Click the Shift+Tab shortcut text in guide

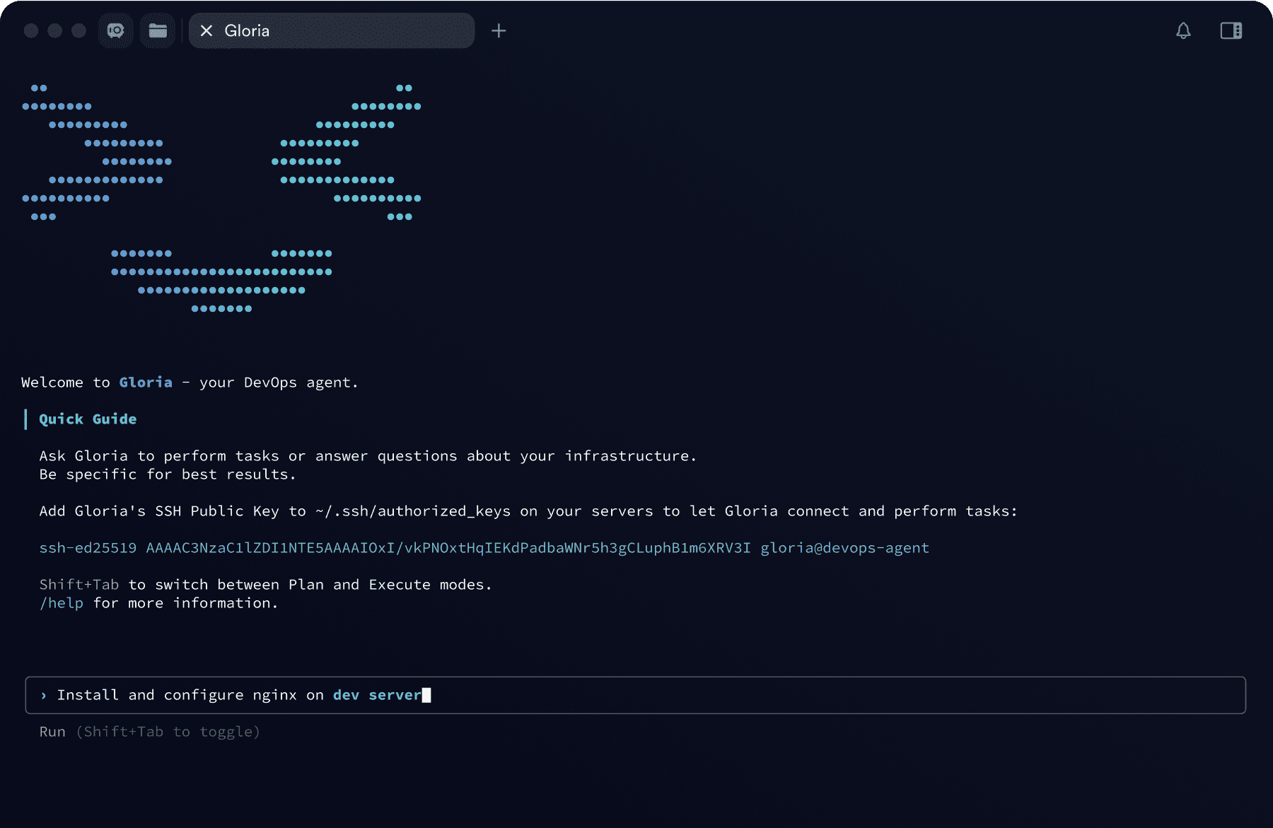point(79,585)
